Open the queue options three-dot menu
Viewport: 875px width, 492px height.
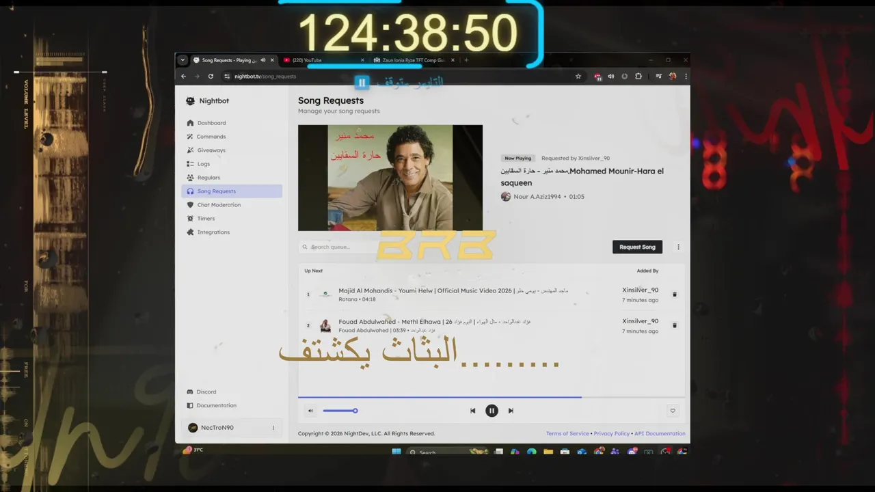point(678,247)
